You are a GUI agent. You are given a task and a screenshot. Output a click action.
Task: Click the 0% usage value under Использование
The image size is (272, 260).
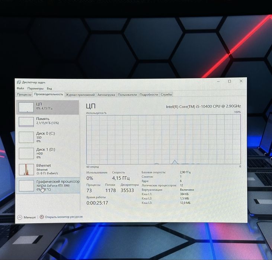[90, 178]
